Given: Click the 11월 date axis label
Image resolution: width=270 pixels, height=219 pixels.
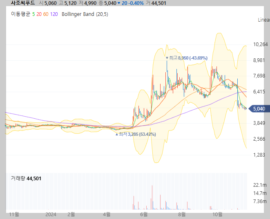Looking at the screenshot, I should (x=14, y=215).
